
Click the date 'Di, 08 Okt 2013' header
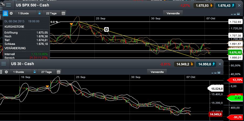[15, 21]
